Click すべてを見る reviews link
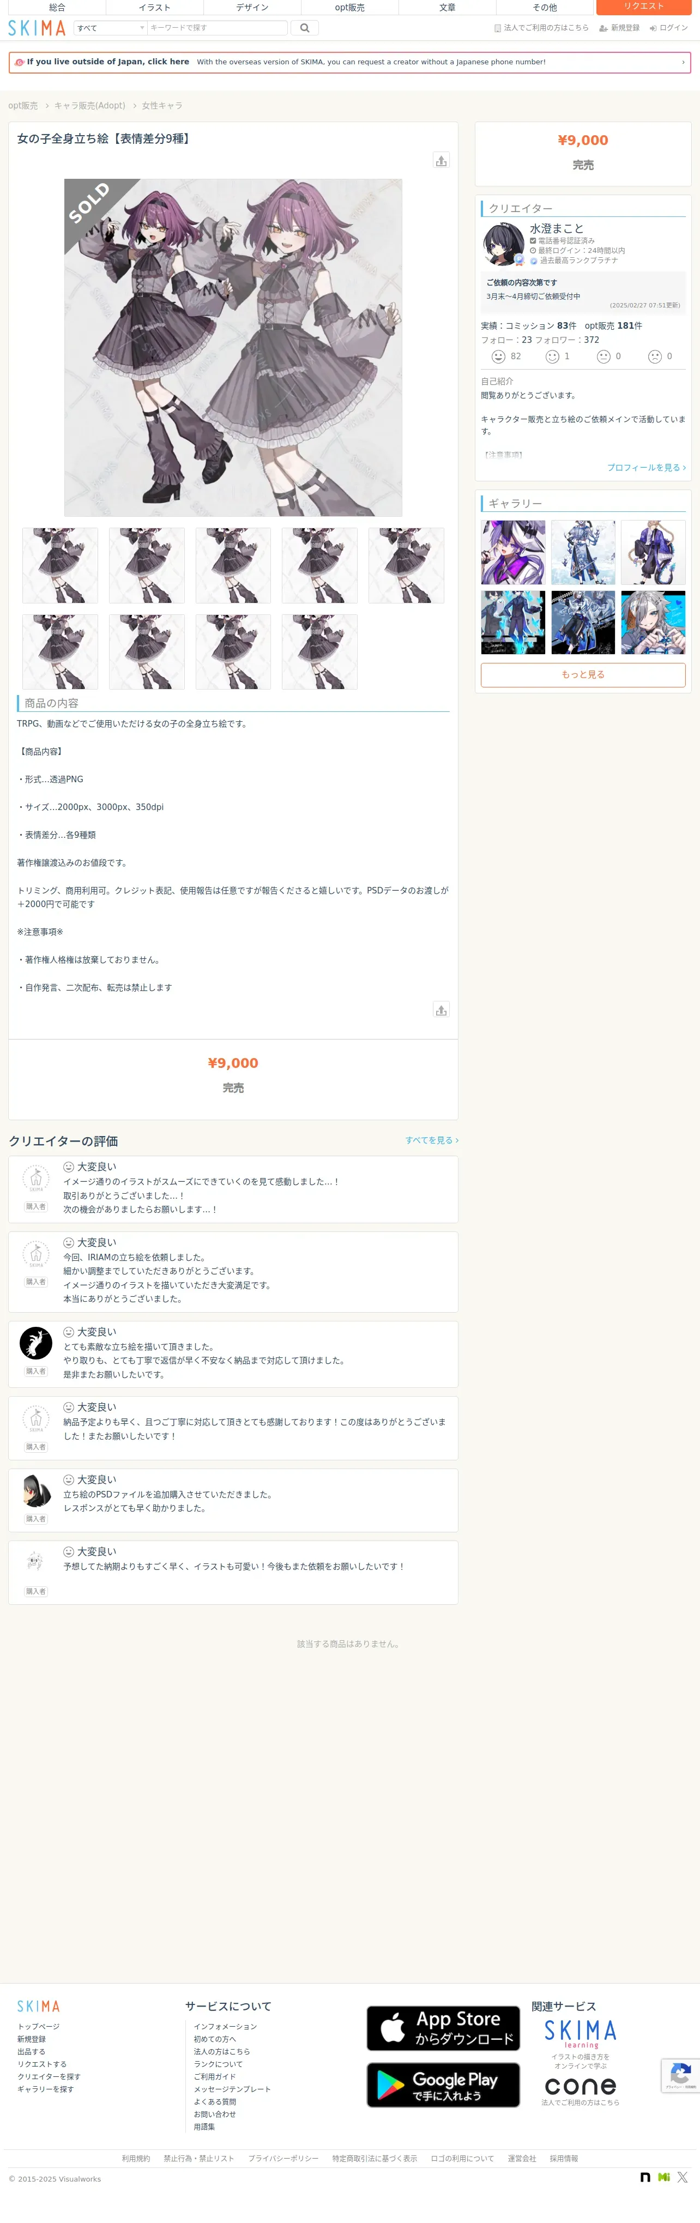Image resolution: width=700 pixels, height=2223 pixels. click(432, 1140)
